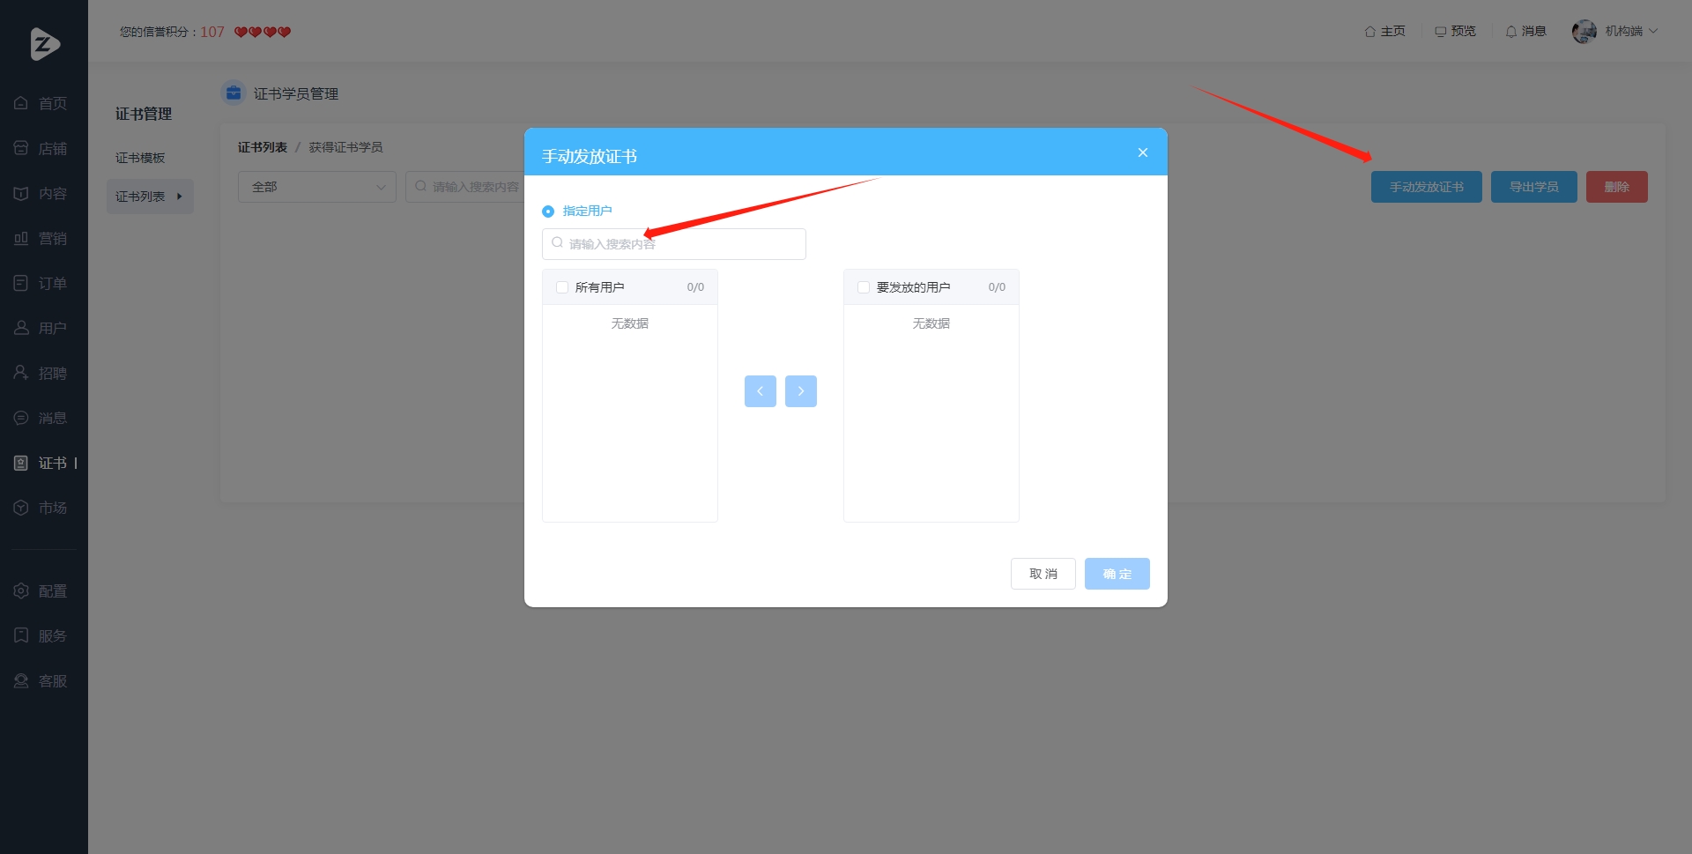Open 招聘 section in the sidebar
Screen dimensions: 1692x854
[x=41, y=374]
